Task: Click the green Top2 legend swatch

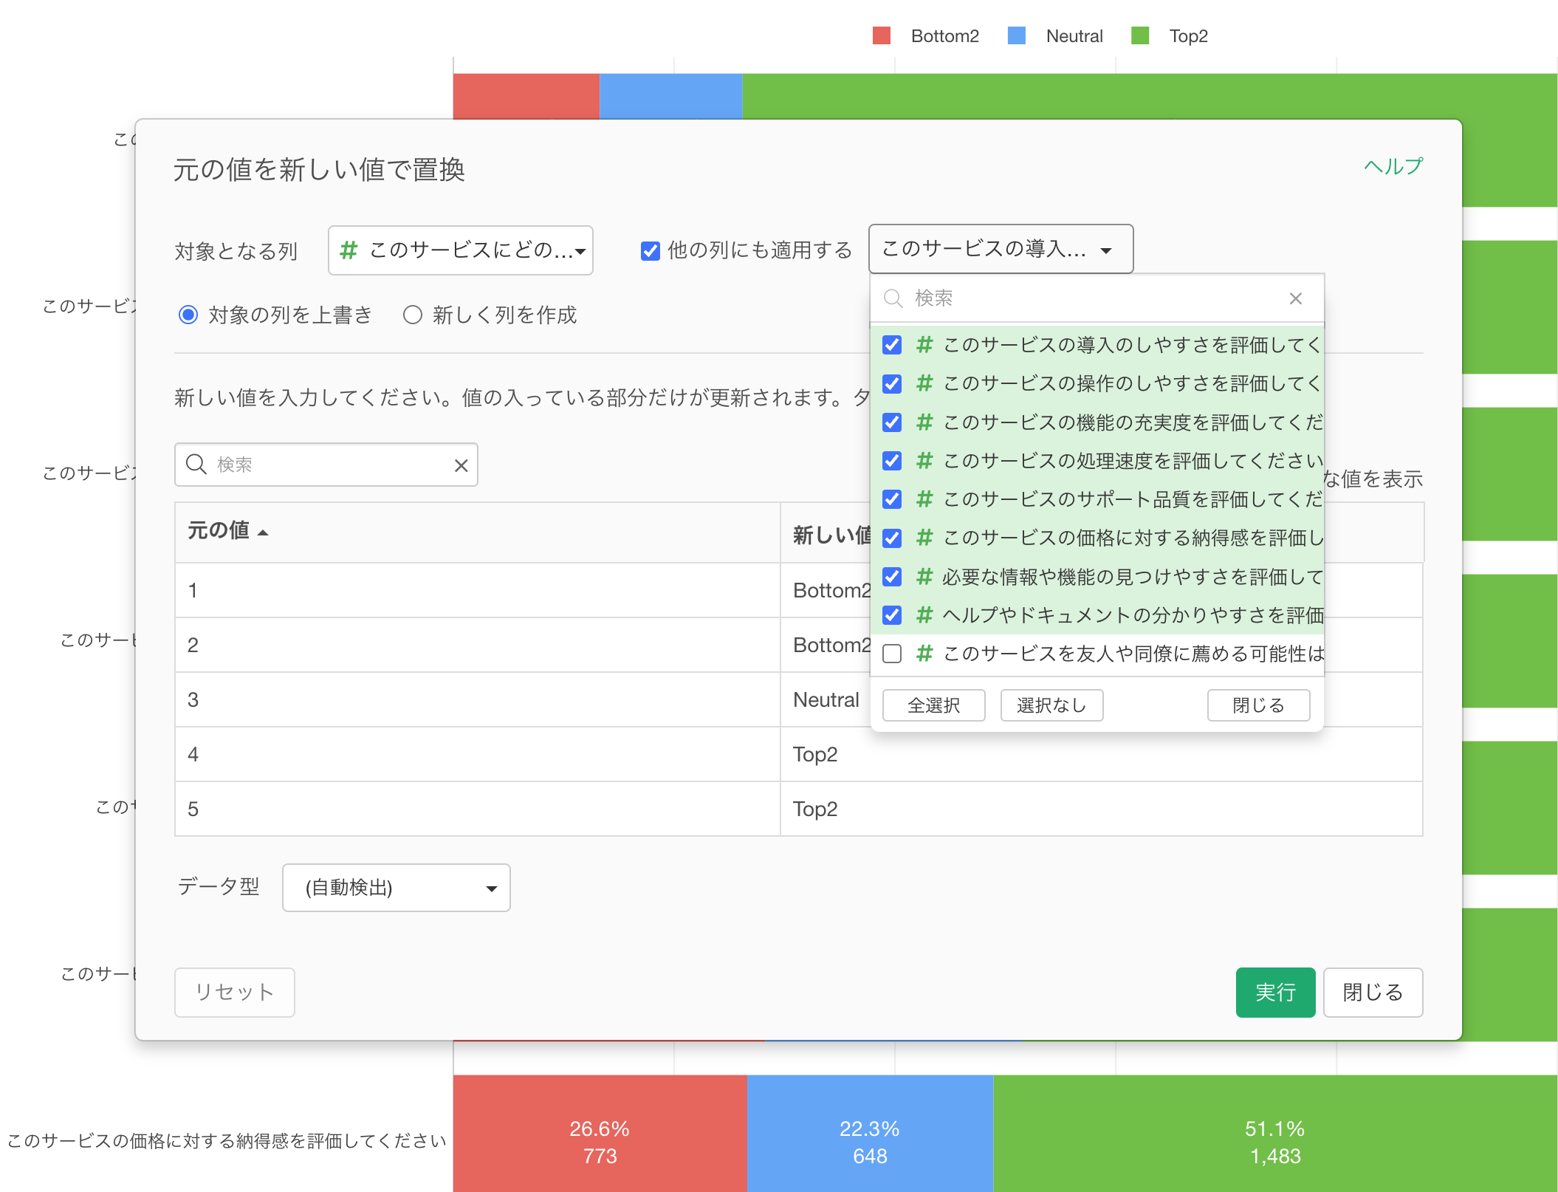Action: tap(1140, 35)
